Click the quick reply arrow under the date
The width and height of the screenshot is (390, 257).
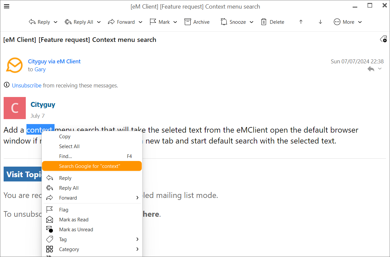click(371, 69)
